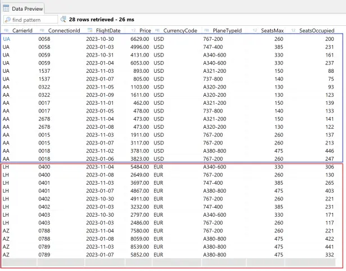
Task: Click the text type icon before CurrencyCode
Action: point(157,30)
